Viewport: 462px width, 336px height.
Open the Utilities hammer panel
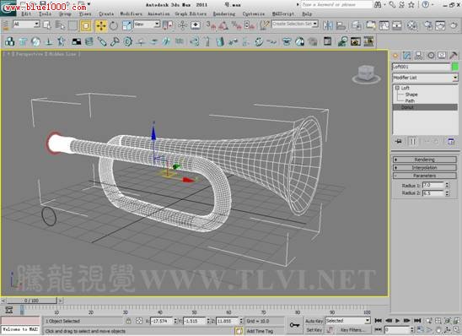coord(454,56)
